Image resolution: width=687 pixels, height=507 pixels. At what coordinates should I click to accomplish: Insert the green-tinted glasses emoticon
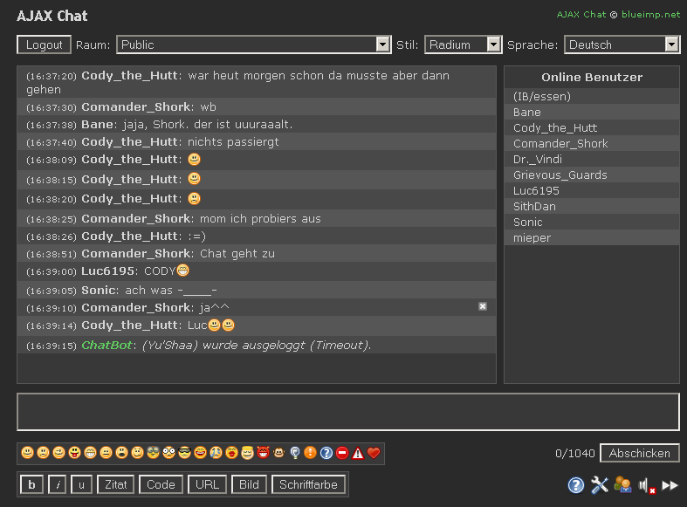click(x=154, y=453)
